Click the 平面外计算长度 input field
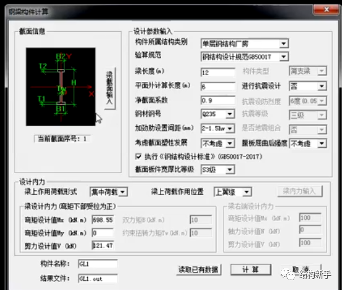The height and width of the screenshot is (290, 342). tap(218, 86)
